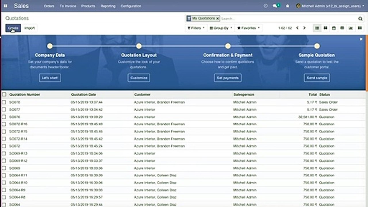The image size is (368, 207).
Task: Open the apps grid menu icon
Action: point(5,6)
